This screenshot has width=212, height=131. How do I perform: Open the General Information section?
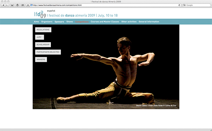pos(149,22)
